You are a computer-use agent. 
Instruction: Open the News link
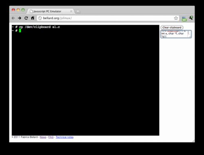pyautogui.click(x=43, y=137)
